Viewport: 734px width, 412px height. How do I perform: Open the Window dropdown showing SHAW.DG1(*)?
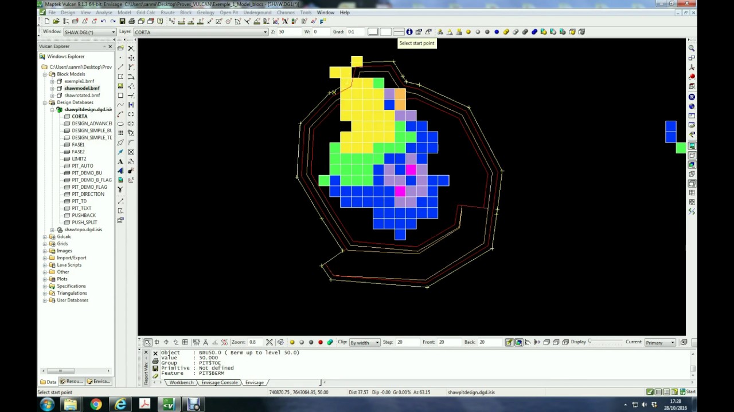coord(89,32)
